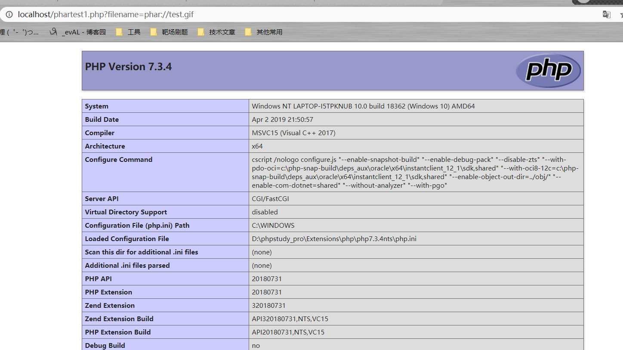Select the Loaded Configuration File label

[x=127, y=239]
